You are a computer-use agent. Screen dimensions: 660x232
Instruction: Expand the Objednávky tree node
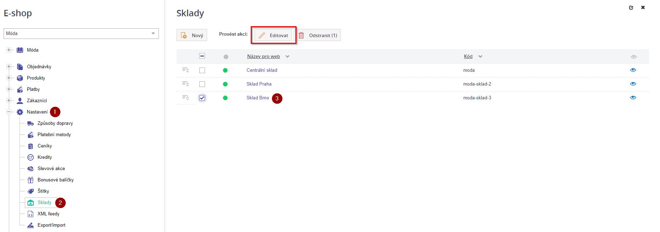[9, 66]
